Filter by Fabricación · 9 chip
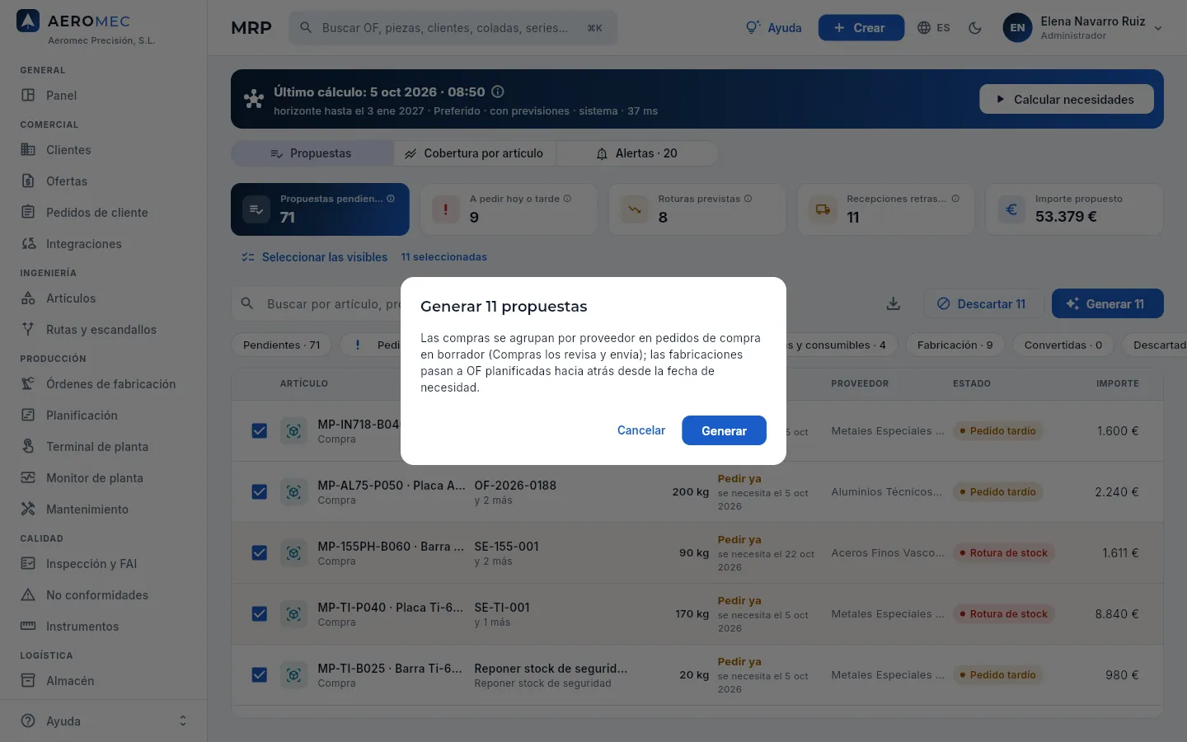1187x742 pixels. (x=955, y=345)
